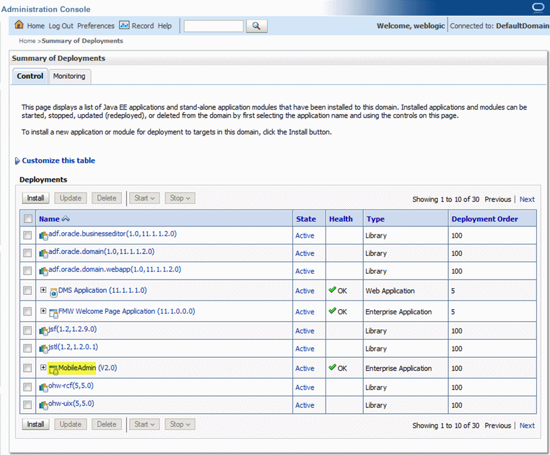
Task: Click the top Update button
Action: point(71,198)
